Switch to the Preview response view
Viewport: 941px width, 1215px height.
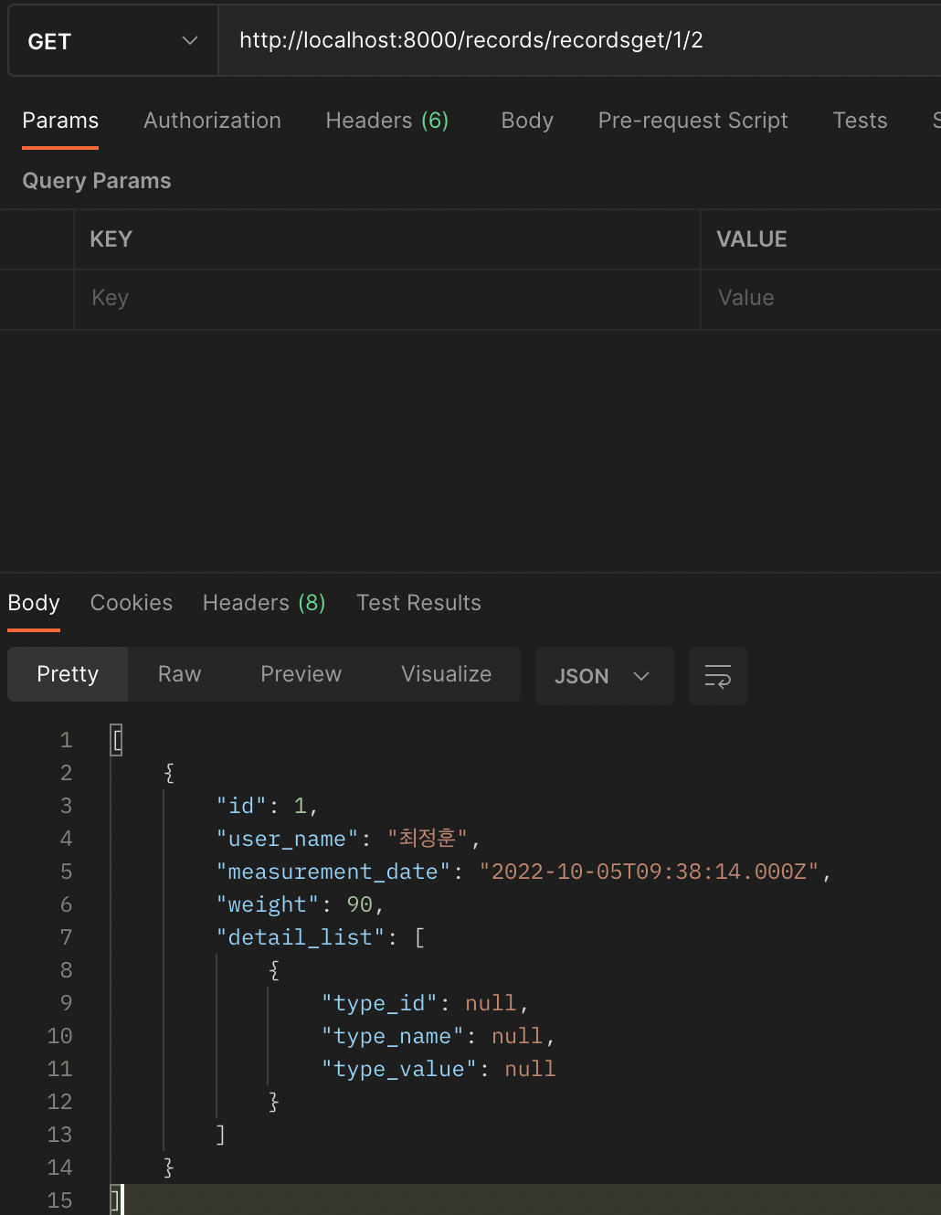301,673
